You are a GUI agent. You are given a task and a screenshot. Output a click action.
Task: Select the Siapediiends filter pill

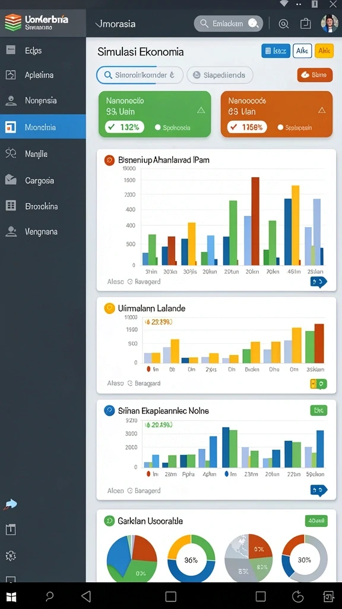(x=220, y=75)
